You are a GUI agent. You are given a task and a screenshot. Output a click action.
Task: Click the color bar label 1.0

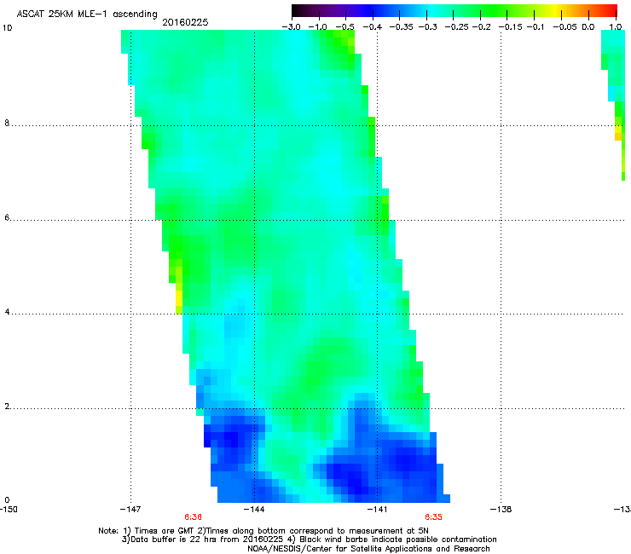[x=616, y=27]
